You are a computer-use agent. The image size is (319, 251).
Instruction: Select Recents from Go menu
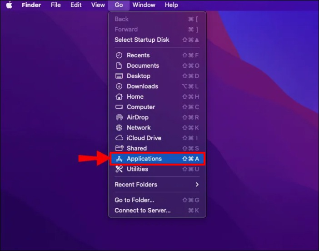(157, 55)
